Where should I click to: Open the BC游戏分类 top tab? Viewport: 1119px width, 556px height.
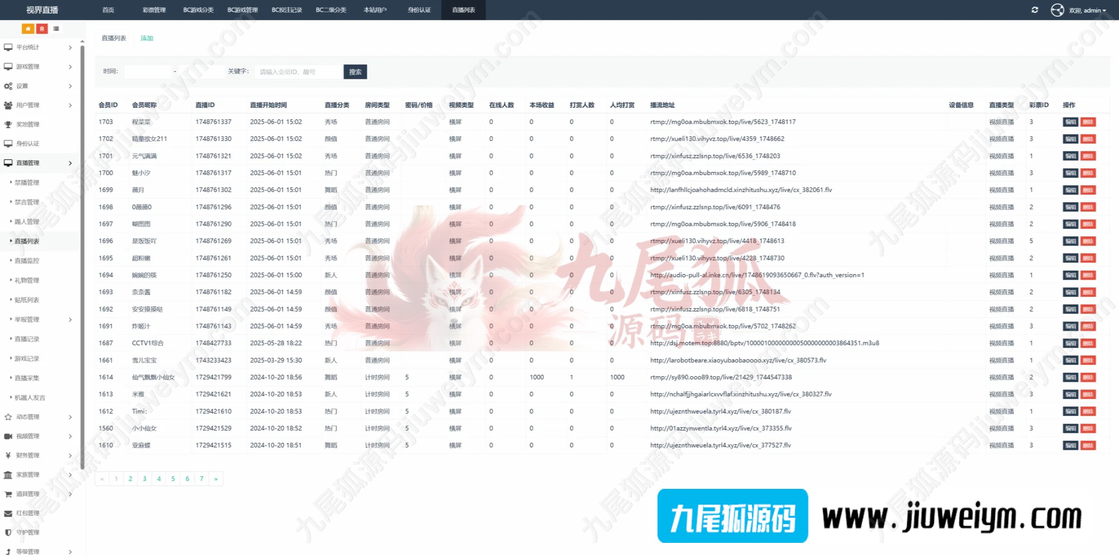pyautogui.click(x=198, y=10)
